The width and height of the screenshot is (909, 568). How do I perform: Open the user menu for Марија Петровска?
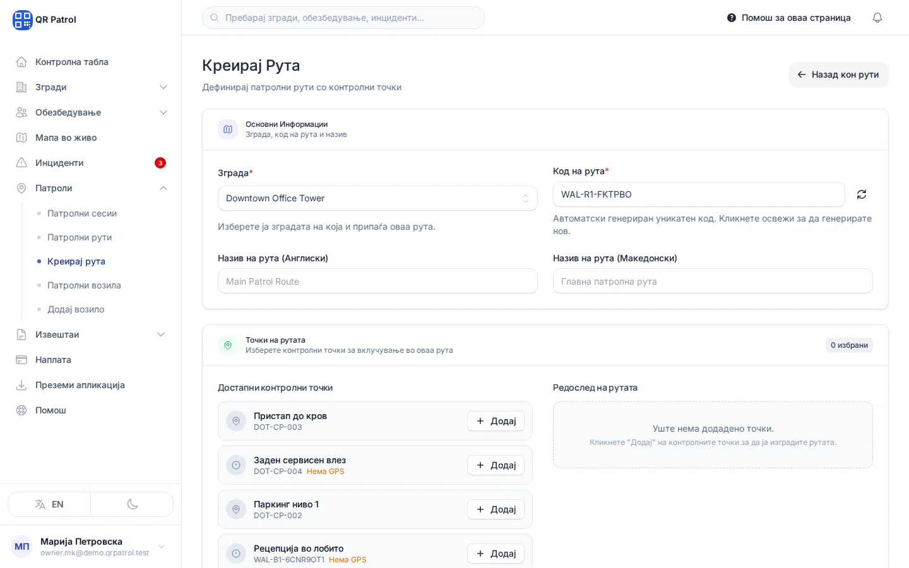90,547
